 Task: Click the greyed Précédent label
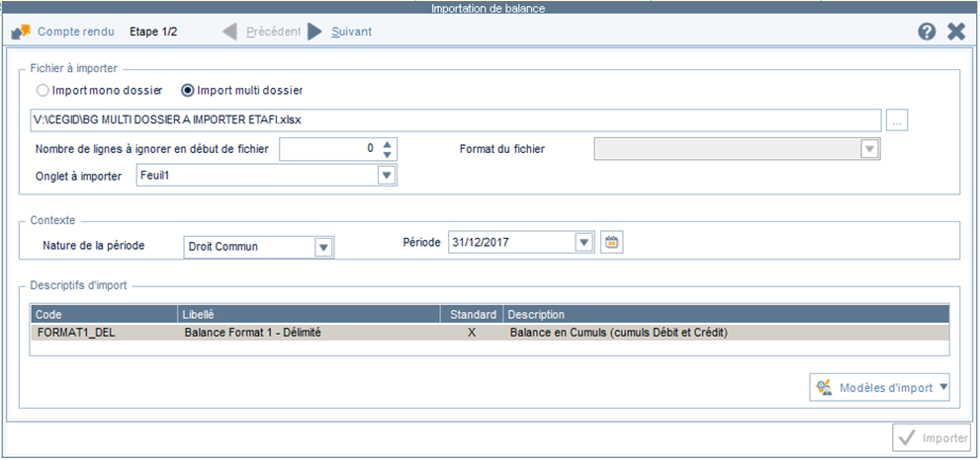coord(273,32)
